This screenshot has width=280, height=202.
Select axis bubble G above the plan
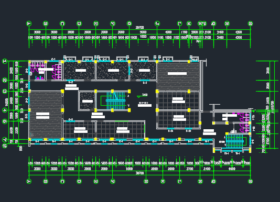(130, 24)
